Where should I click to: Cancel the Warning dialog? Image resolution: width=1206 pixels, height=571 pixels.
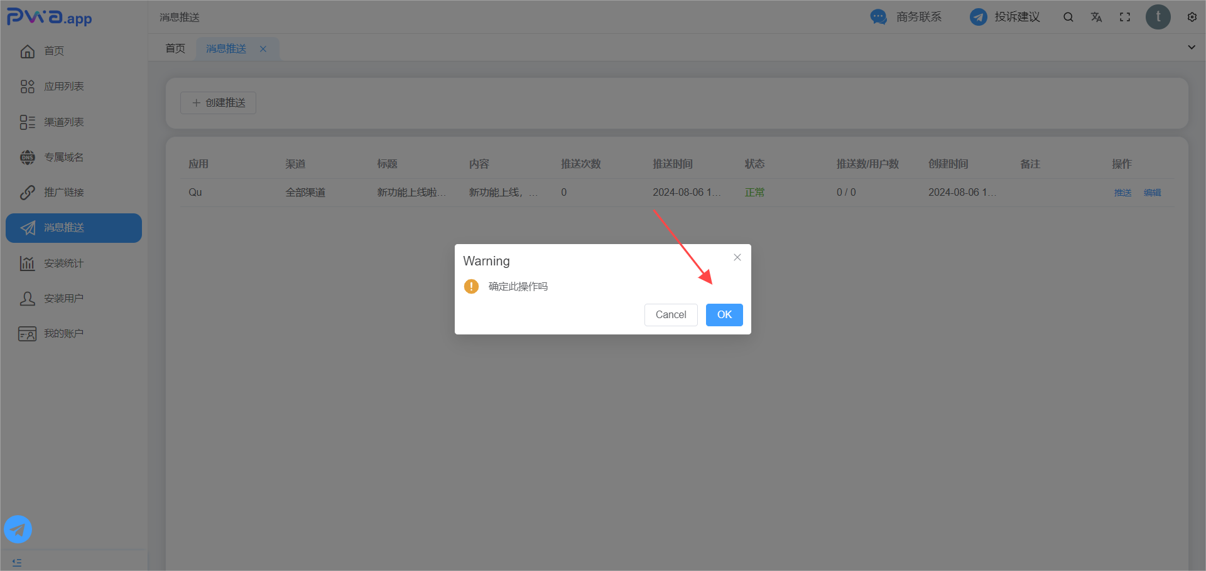click(670, 315)
